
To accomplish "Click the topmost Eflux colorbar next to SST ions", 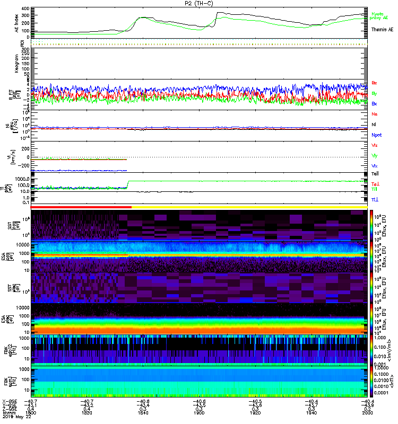I will tap(371, 225).
